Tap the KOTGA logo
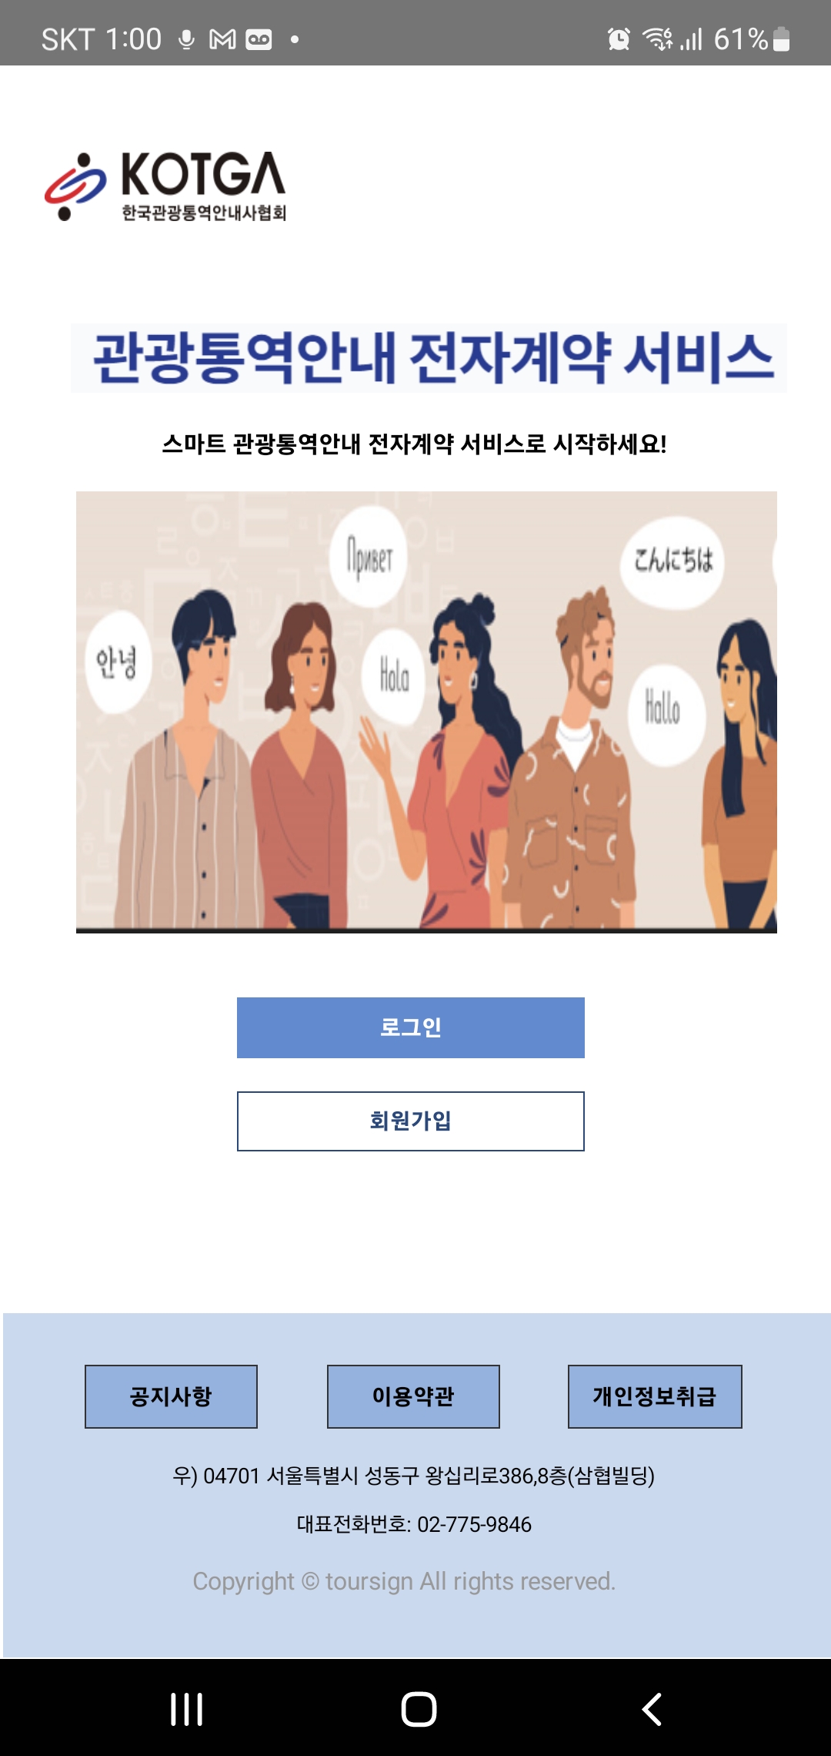 click(x=165, y=186)
